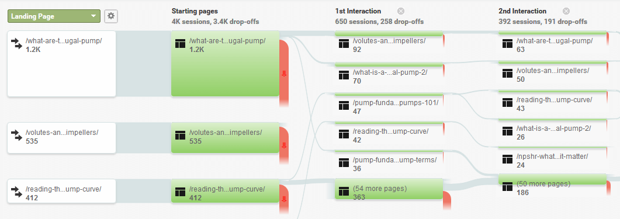
Task: Select /volutes-an...impellers/ node with 92 sessions
Action: [x=389, y=43]
